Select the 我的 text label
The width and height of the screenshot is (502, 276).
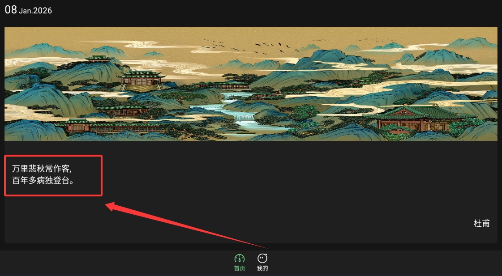pos(262,268)
